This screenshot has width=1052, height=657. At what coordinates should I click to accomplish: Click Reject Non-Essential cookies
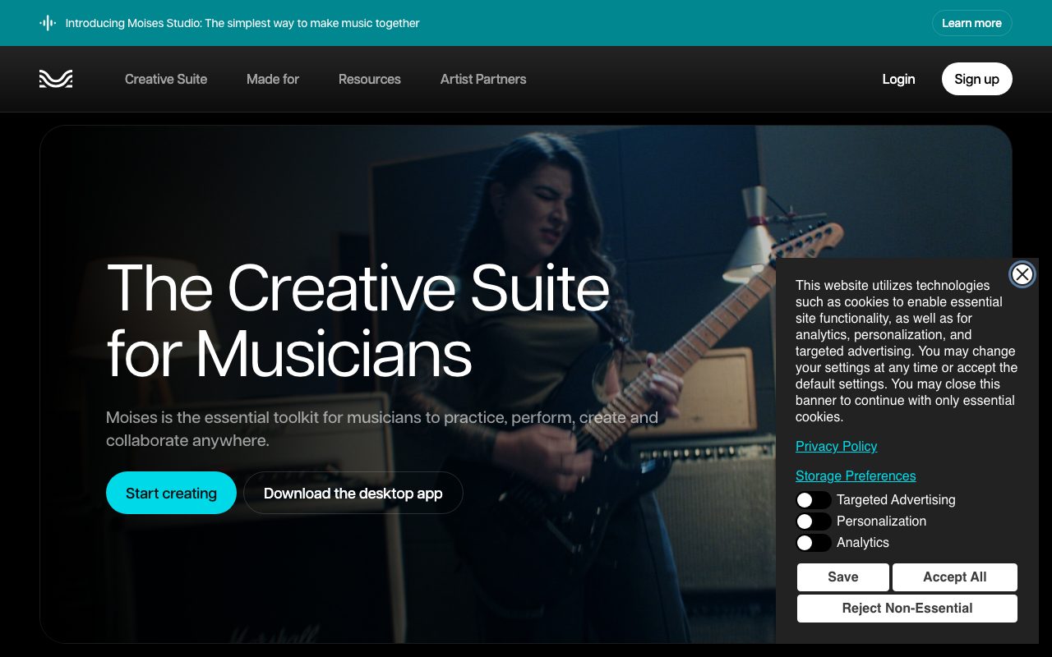907,609
